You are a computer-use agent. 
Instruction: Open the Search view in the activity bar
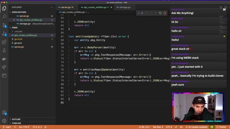(x=4, y=16)
